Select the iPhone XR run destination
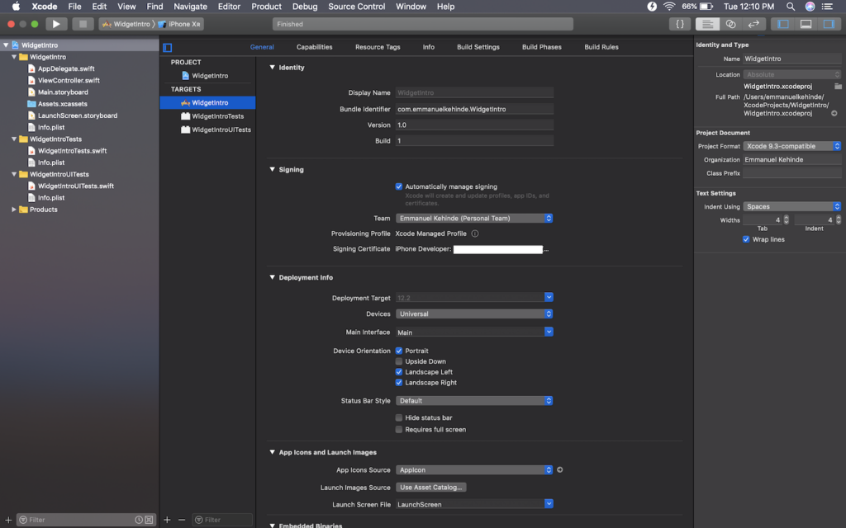This screenshot has height=528, width=846. 179,24
